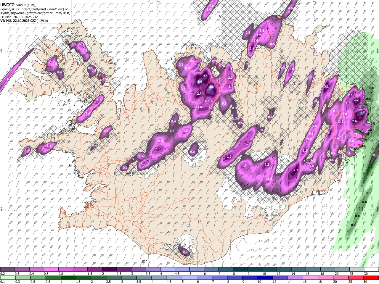Click the 'IT: Mán. 20. 10. 2025 21Z' line
Screen dimensions: 379x284
coord(19,17)
